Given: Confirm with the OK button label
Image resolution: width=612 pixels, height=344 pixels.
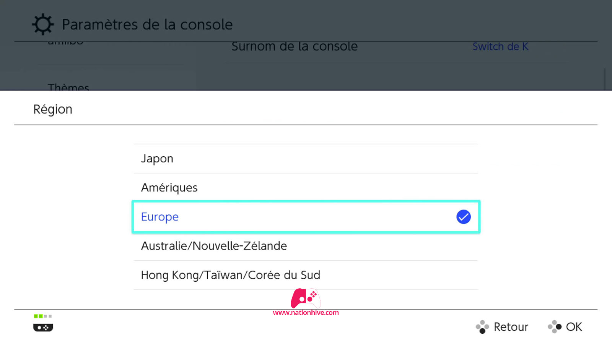Looking at the screenshot, I should tap(574, 327).
